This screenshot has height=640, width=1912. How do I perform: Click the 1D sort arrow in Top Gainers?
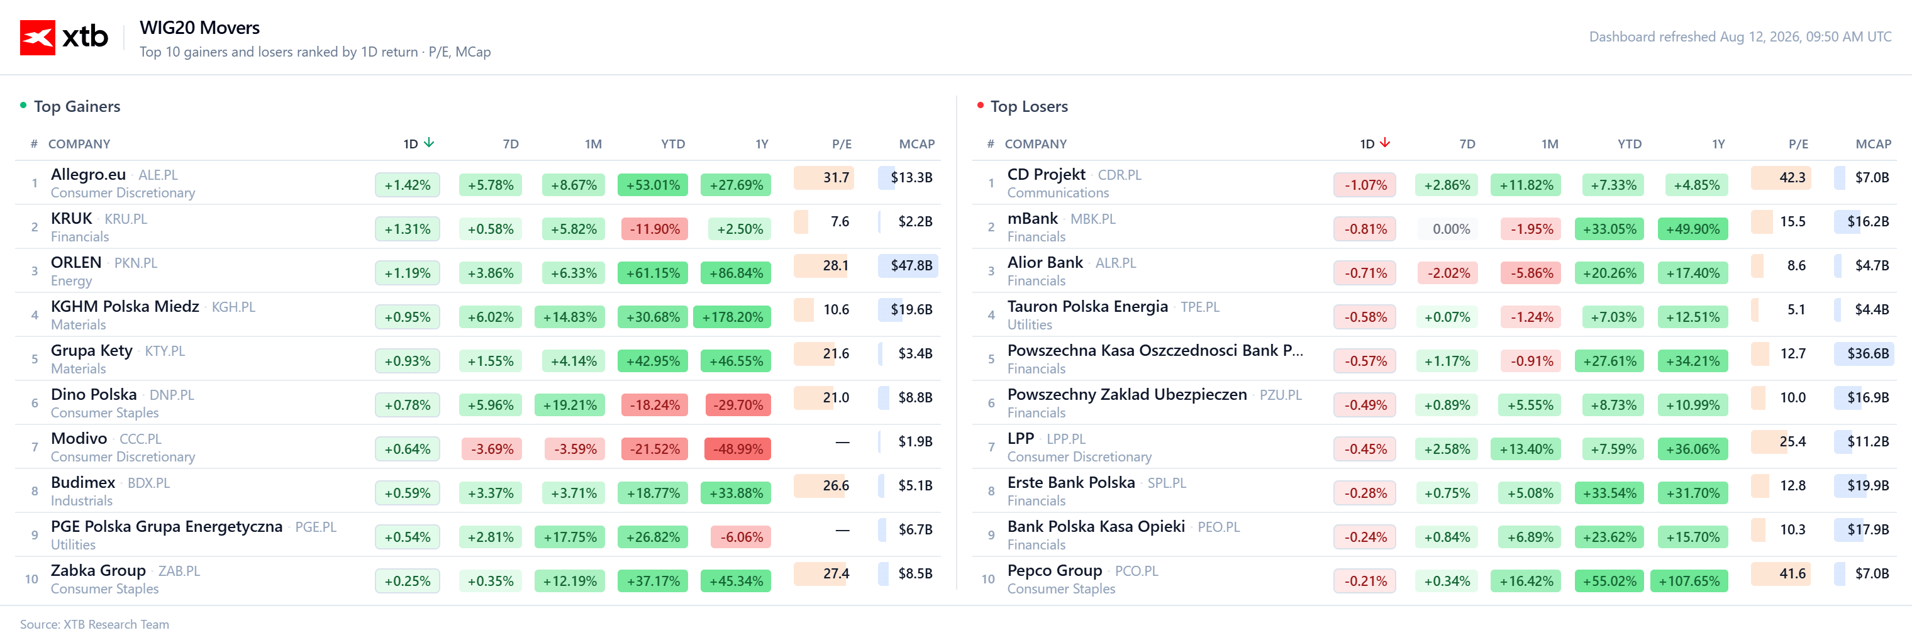tap(429, 143)
